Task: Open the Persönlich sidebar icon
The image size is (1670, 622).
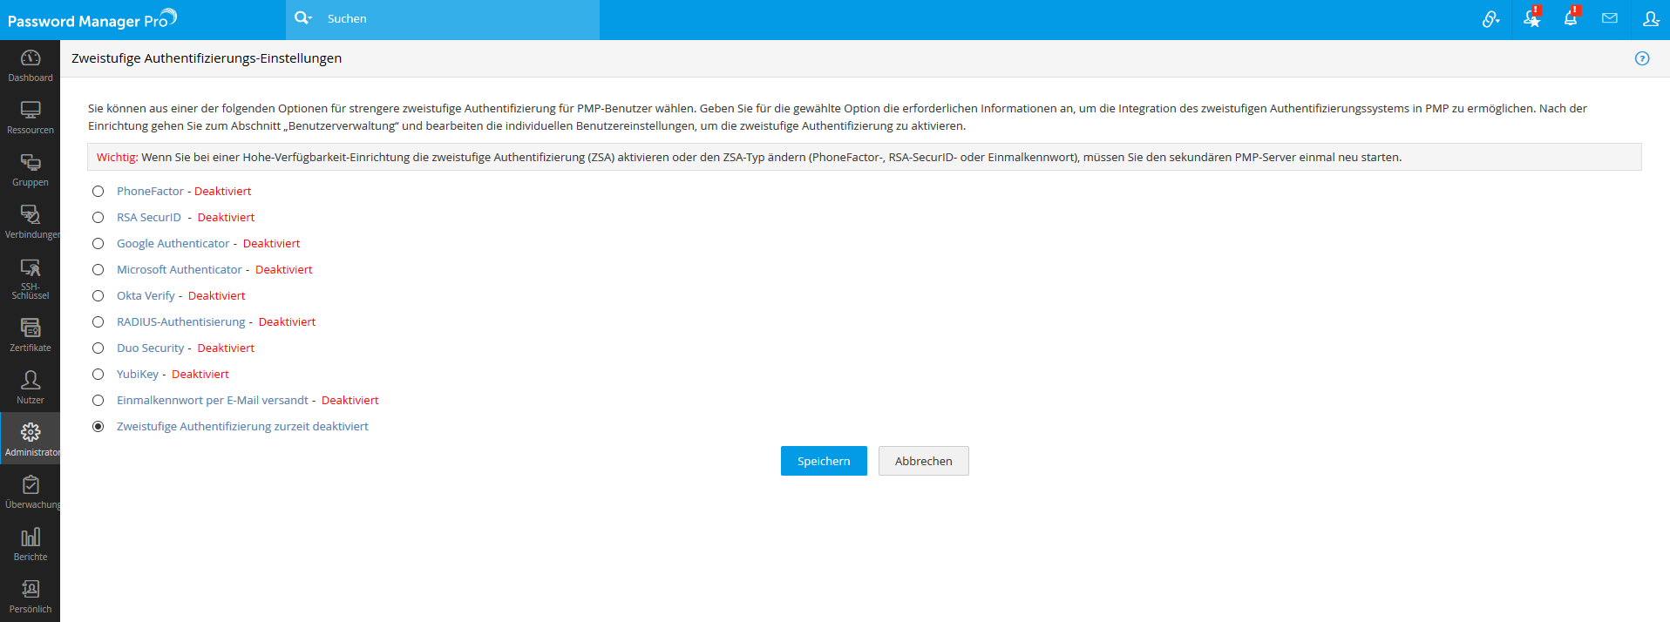Action: 31,589
